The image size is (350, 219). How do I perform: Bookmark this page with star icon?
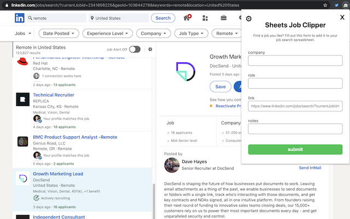point(325,5)
